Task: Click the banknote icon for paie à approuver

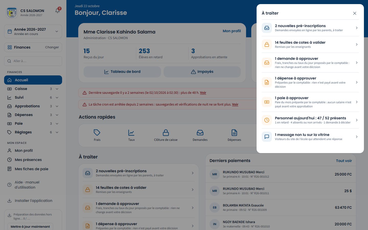Action: [267, 102]
